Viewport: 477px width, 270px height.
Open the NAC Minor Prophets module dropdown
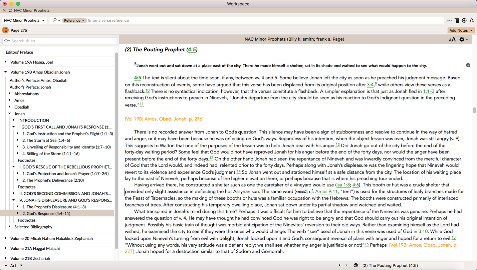(24, 20)
